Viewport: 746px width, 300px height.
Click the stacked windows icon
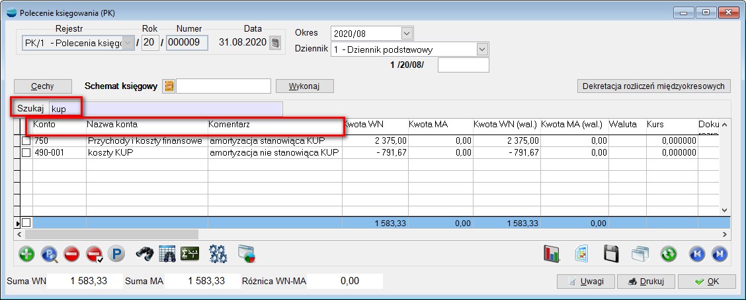pos(640,254)
